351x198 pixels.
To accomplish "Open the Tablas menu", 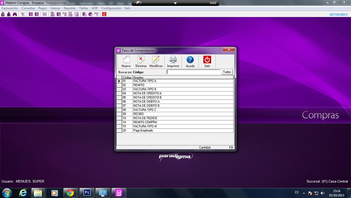I will click(x=83, y=8).
